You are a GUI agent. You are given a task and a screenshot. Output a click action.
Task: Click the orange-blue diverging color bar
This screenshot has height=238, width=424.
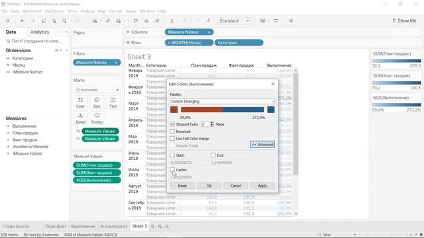223,110
